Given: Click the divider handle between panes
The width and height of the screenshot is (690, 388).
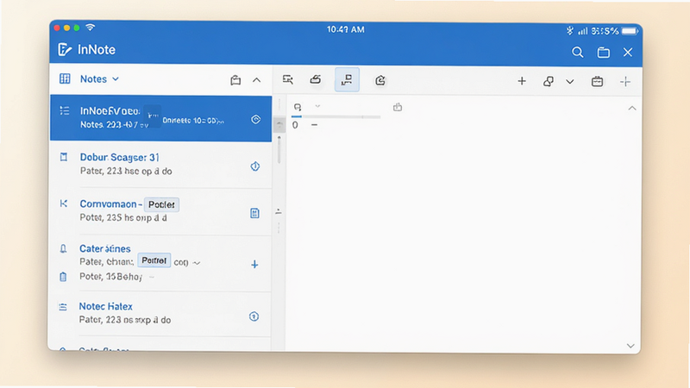Looking at the screenshot, I should [279, 211].
